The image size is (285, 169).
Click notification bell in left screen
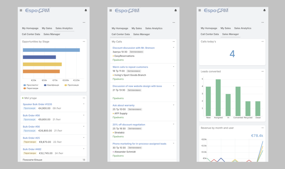coord(86,10)
